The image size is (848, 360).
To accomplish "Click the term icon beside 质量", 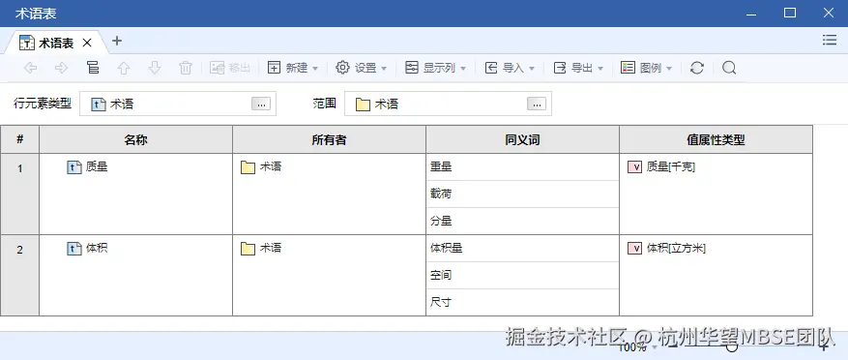I will tap(74, 167).
